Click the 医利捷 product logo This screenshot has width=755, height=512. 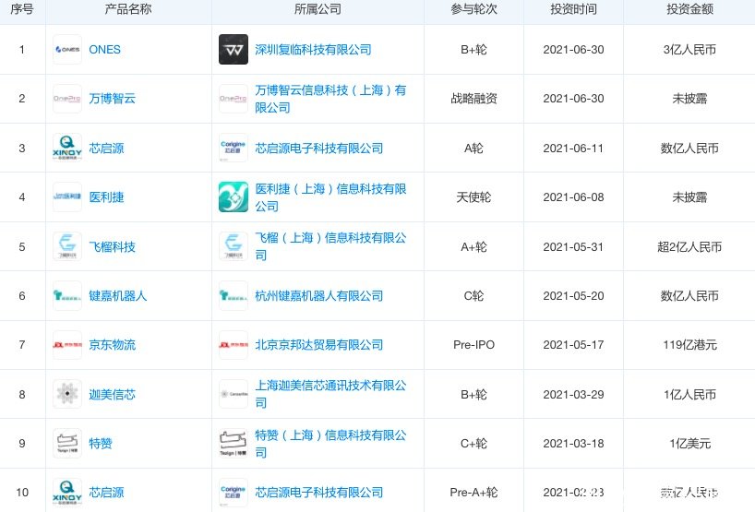click(67, 196)
